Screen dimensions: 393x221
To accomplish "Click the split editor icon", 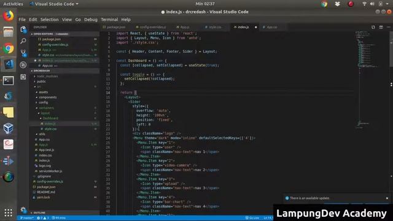I will tap(381, 27).
